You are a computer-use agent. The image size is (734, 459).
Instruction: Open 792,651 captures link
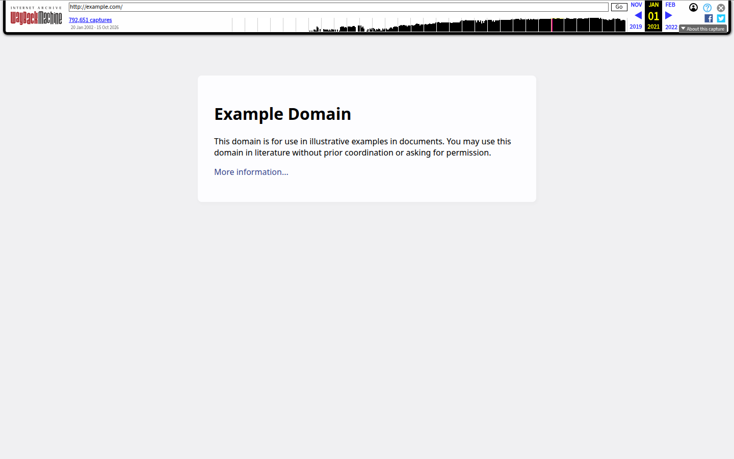(x=90, y=20)
